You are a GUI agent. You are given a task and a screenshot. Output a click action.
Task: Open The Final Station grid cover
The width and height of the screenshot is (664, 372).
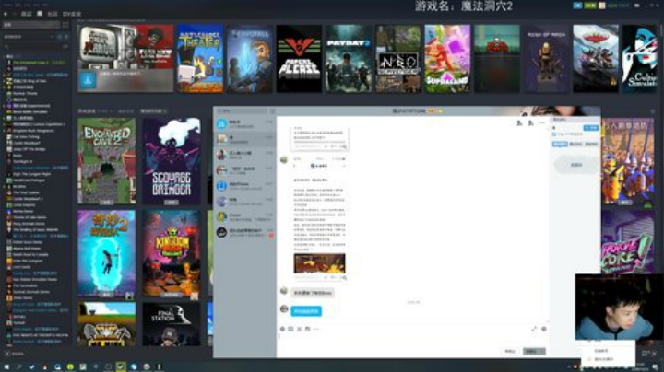(172, 324)
